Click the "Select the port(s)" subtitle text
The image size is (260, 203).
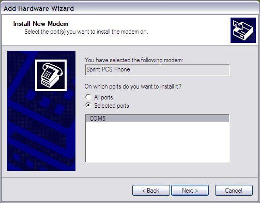click(86, 32)
